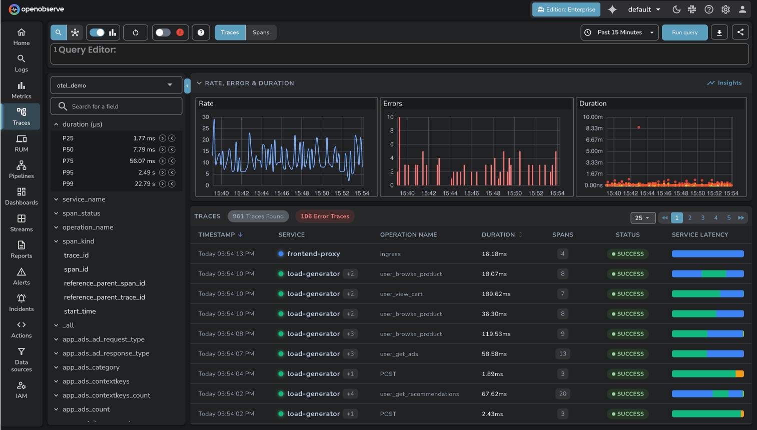The height and width of the screenshot is (430, 757).
Task: Click the Slack icon in the top bar
Action: click(691, 9)
